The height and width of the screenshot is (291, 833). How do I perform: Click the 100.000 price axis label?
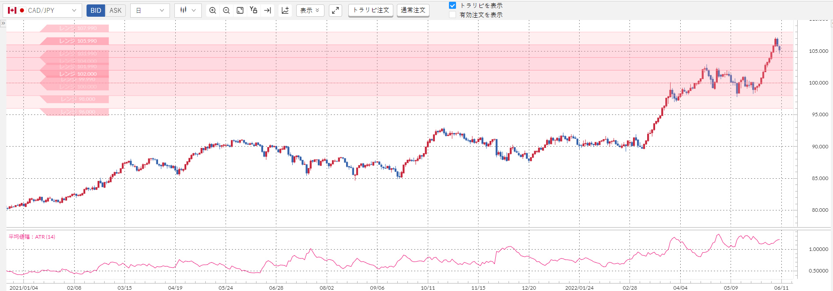(x=818, y=83)
